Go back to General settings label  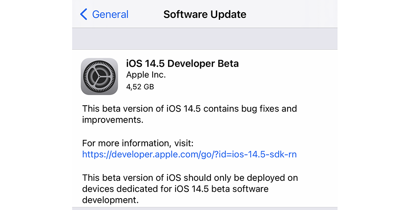[110, 14]
